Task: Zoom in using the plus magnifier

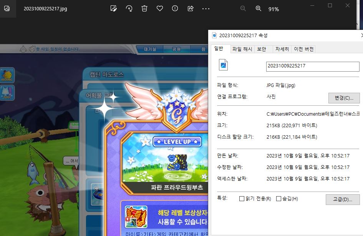Action: coord(259,8)
